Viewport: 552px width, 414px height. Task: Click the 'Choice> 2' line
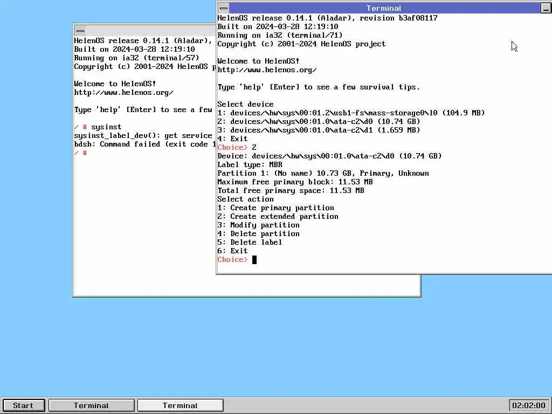tap(237, 147)
